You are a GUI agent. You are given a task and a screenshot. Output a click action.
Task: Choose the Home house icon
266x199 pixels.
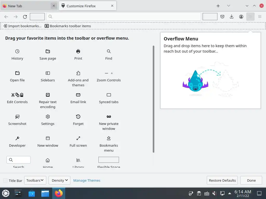click(x=48, y=160)
